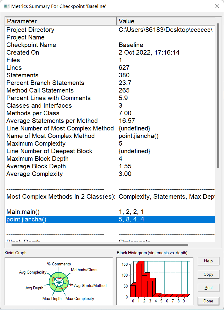Select the Methods per Class row
Image resolution: width=224 pixels, height=310 pixels.
(x=110, y=113)
